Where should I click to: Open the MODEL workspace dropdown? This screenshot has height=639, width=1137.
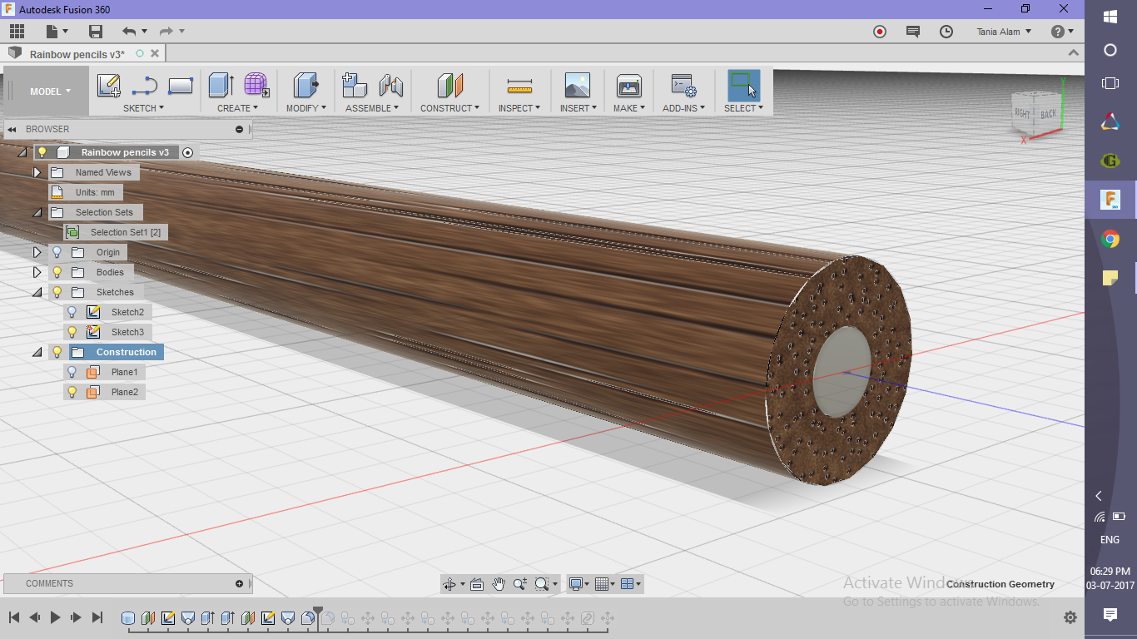[x=50, y=92]
